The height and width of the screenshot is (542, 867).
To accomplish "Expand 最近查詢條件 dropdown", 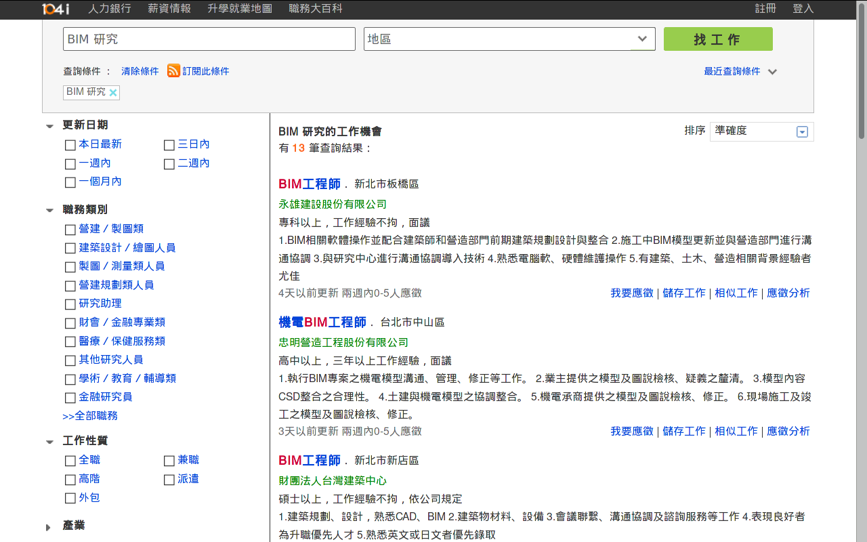I will [x=740, y=71].
